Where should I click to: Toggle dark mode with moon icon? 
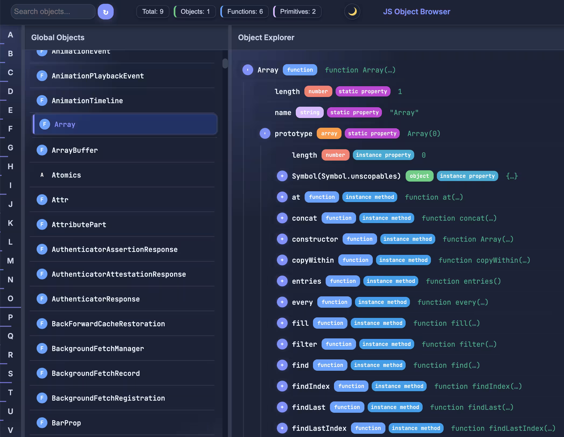(x=352, y=12)
